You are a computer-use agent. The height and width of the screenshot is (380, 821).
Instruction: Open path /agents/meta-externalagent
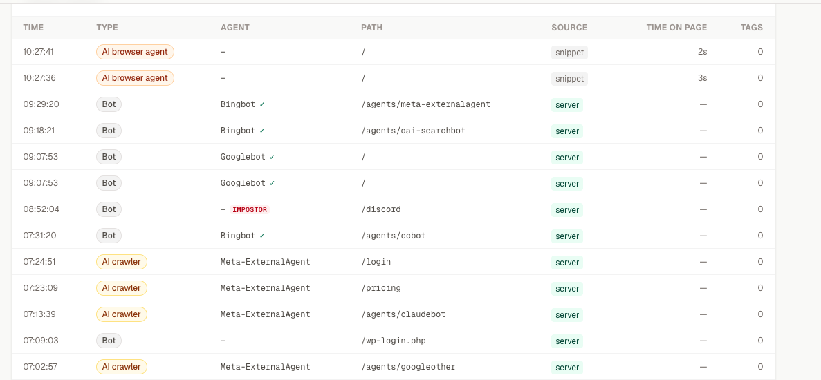tap(425, 104)
